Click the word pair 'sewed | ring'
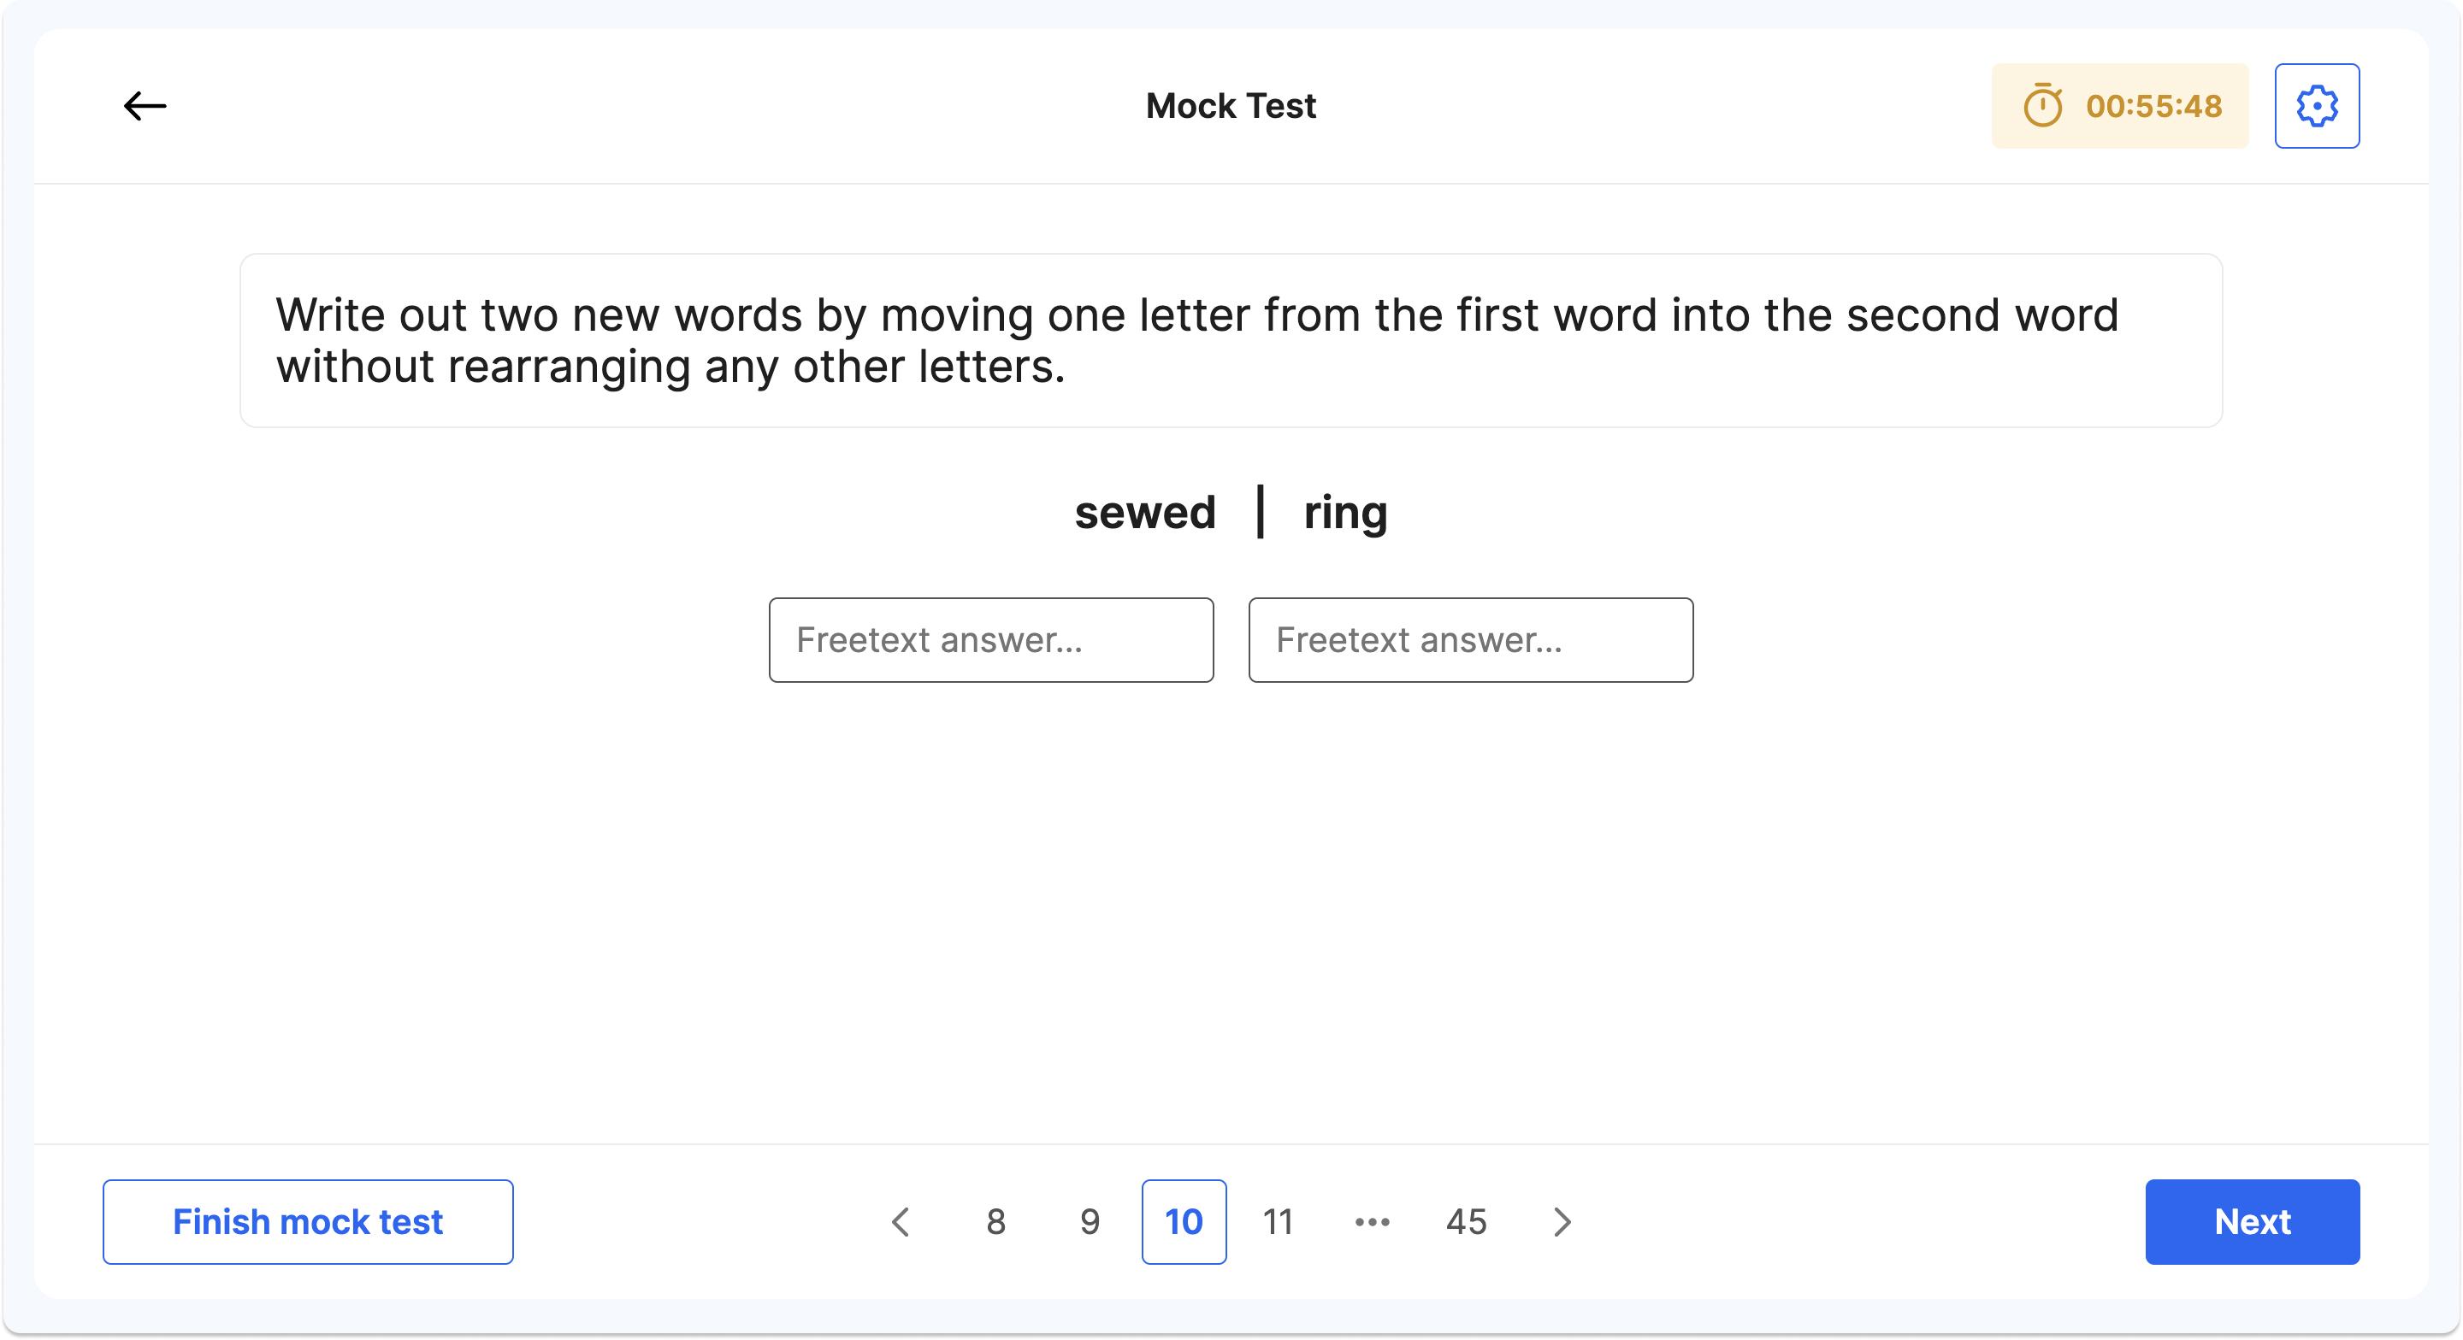2463x1340 pixels. [x=1231, y=511]
